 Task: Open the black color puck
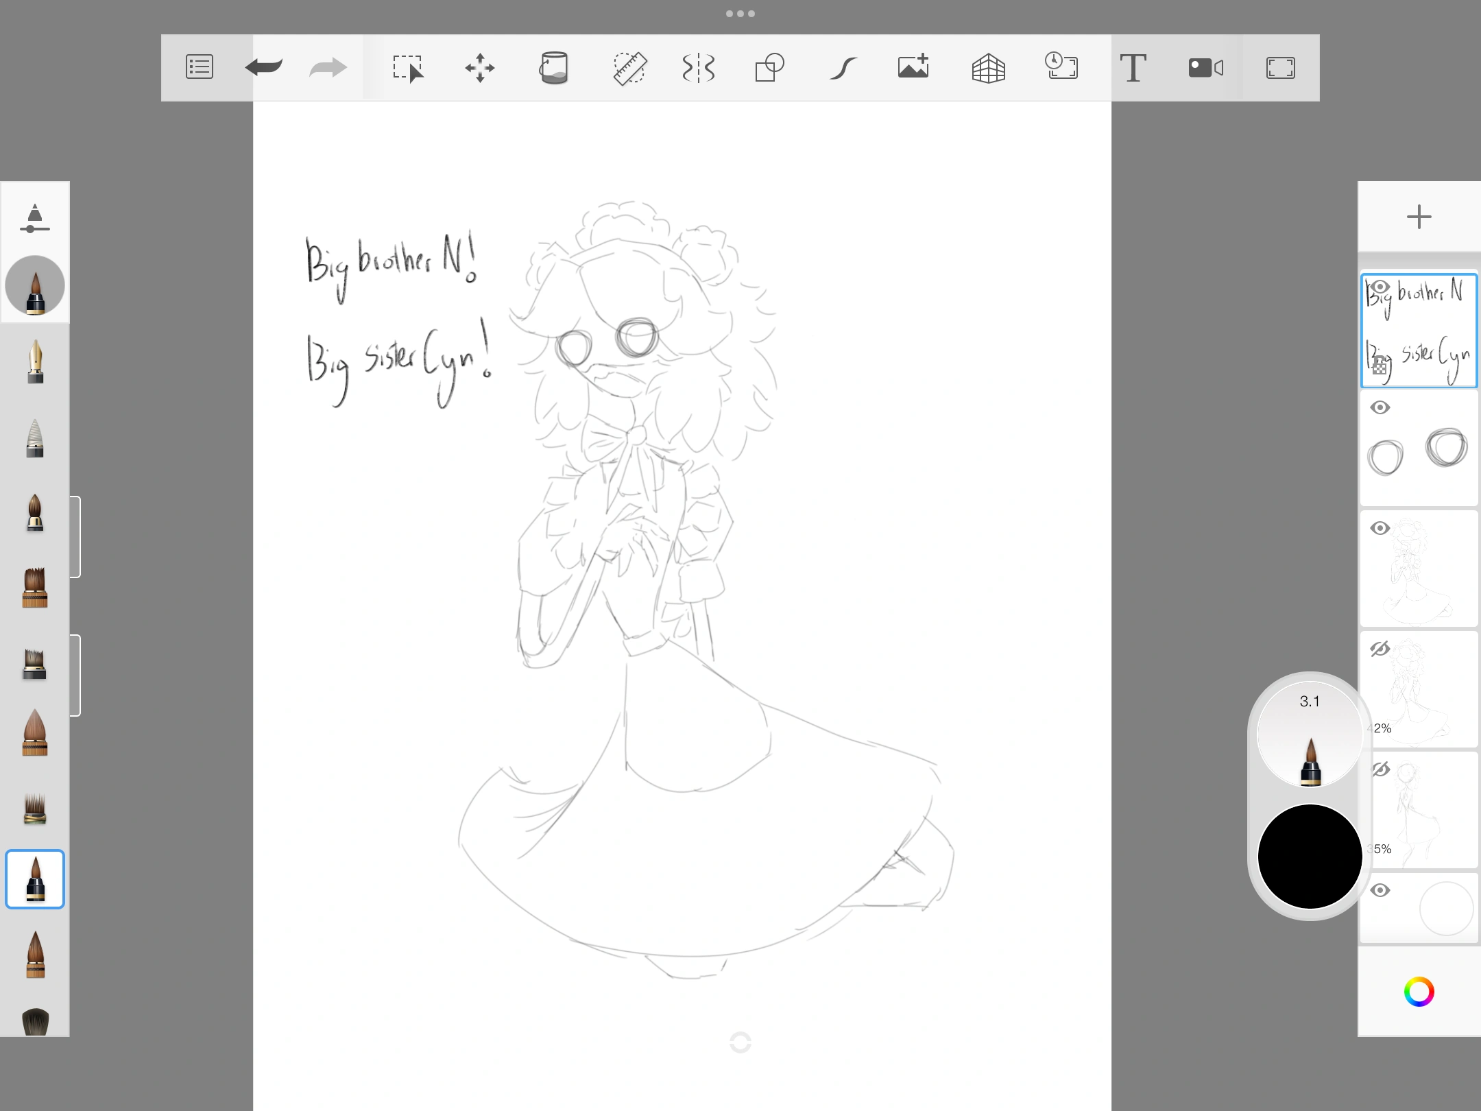point(1310,856)
